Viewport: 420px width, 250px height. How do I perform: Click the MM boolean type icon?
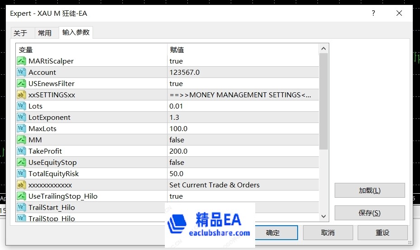point(21,140)
